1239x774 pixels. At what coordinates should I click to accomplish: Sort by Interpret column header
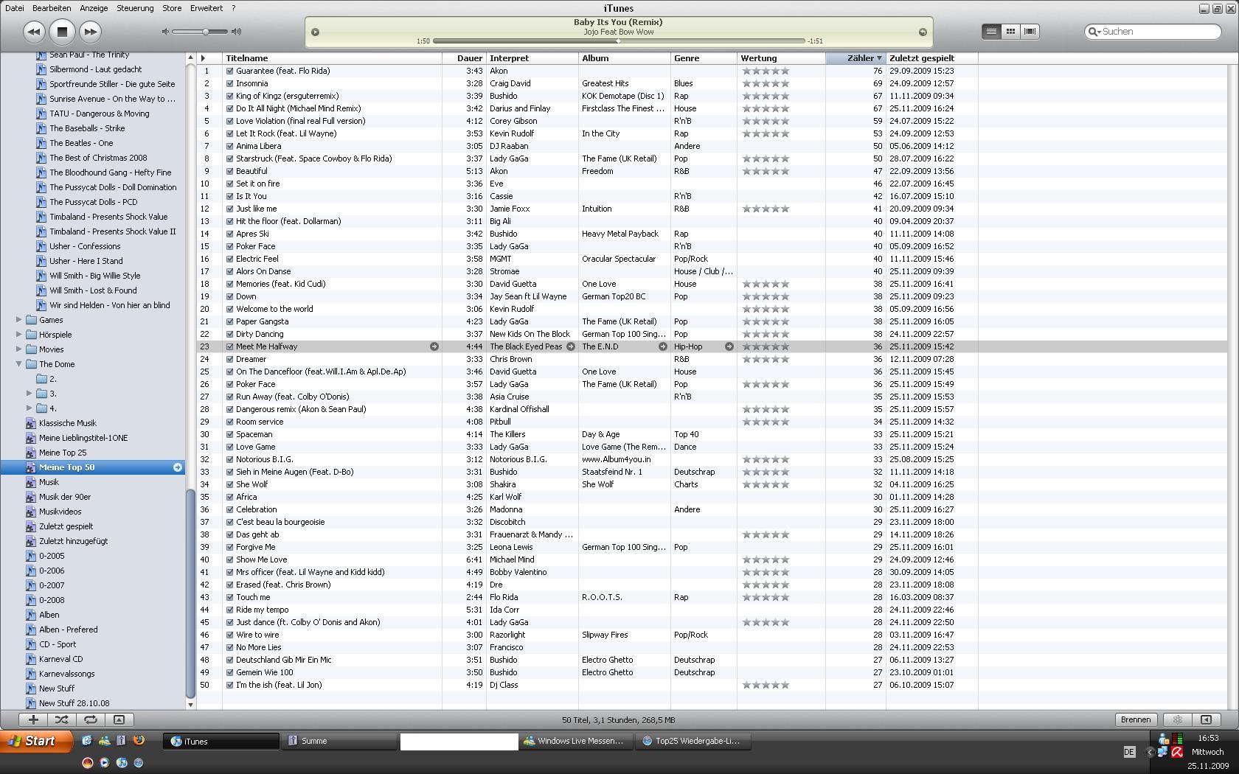click(532, 58)
